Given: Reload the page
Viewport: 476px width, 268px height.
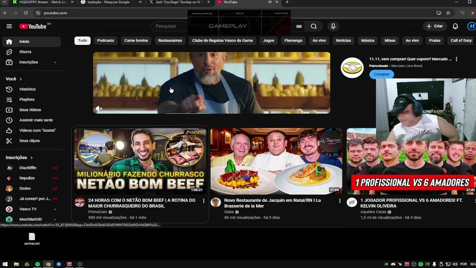Looking at the screenshot, I should [x=26, y=13].
